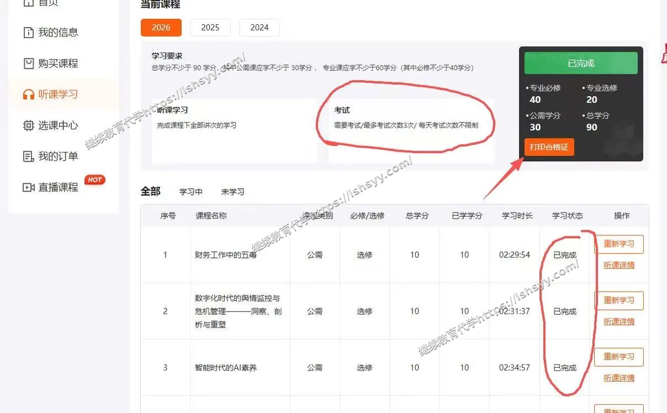Viewport: 667px width, 413px height.
Task: Click 已完成 status for 智能时代的AI素养
Action: tap(565, 368)
